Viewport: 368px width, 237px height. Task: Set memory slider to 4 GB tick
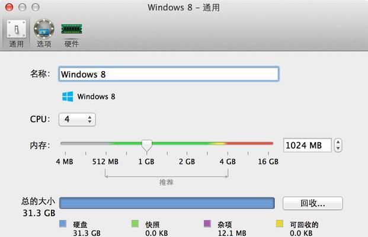tap(228, 143)
